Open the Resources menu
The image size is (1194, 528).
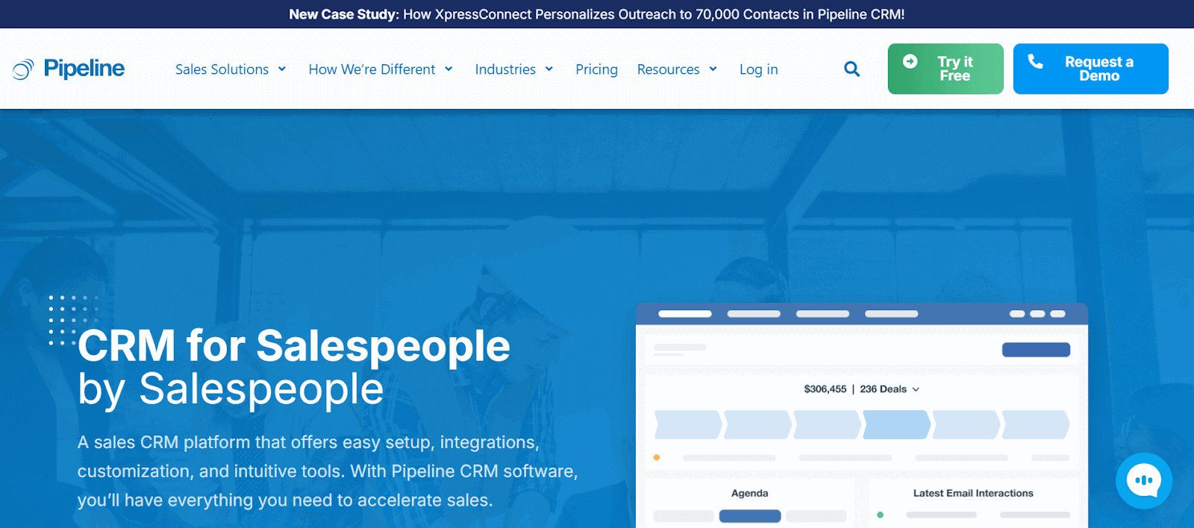pyautogui.click(x=677, y=69)
